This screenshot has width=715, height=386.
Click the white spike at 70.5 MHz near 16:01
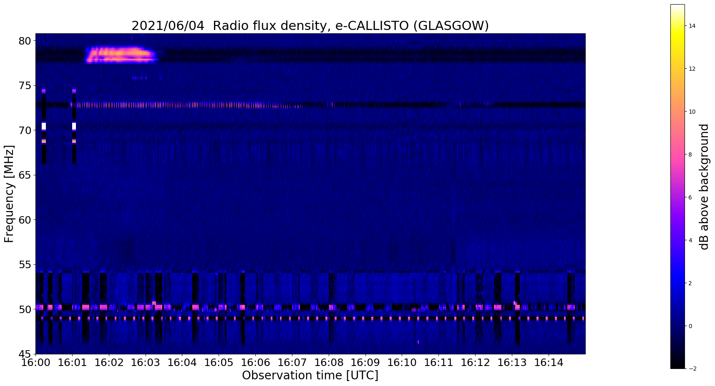[74, 126]
